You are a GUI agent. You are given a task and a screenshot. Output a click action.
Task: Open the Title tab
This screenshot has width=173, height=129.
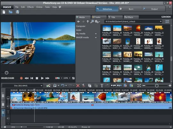pyautogui.click(x=115, y=17)
